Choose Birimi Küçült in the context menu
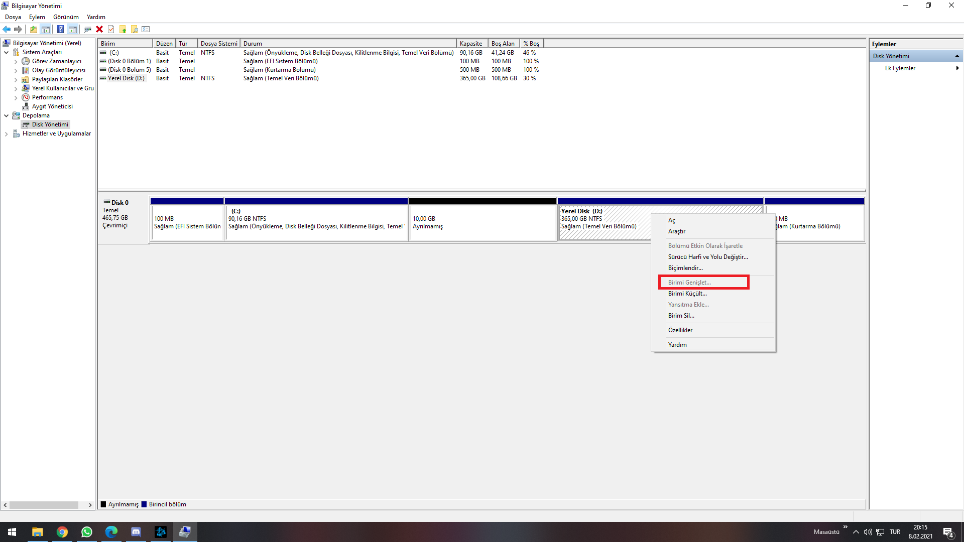Viewport: 964px width, 542px height. pos(713,294)
